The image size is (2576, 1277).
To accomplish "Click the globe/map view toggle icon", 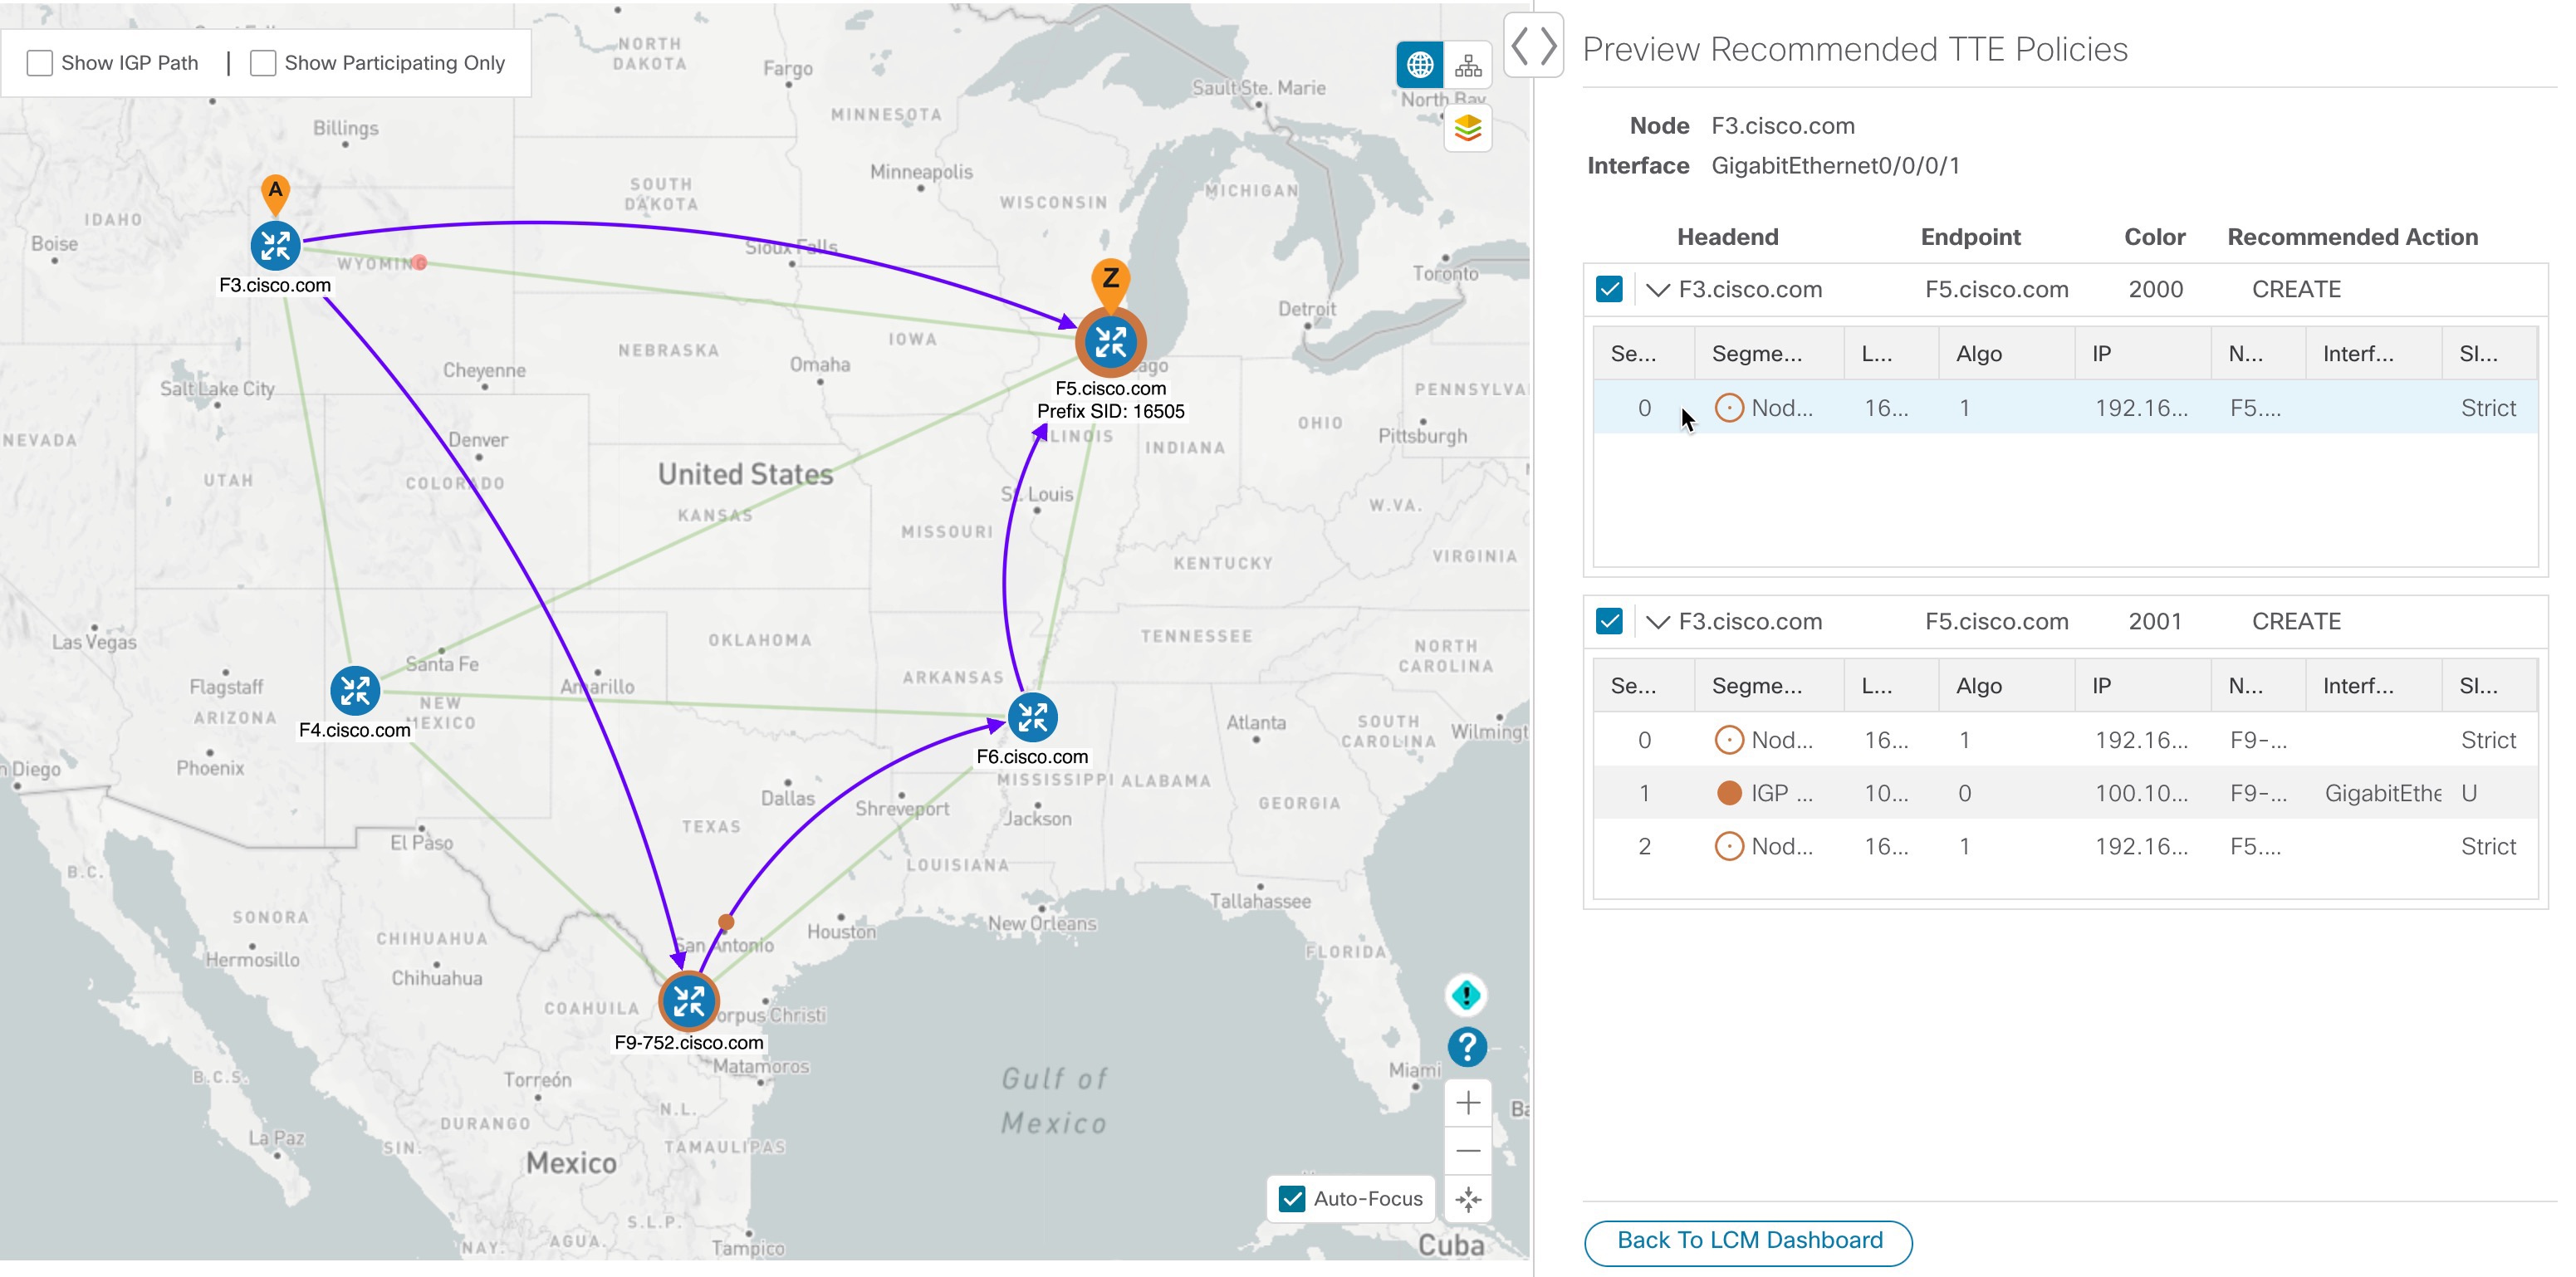I will (1416, 64).
